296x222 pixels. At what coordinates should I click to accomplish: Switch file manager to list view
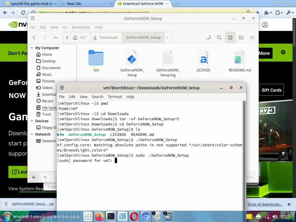[241, 38]
